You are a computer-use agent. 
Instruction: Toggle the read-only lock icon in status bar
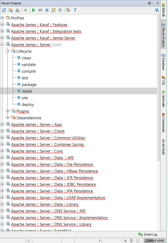[125, 241]
